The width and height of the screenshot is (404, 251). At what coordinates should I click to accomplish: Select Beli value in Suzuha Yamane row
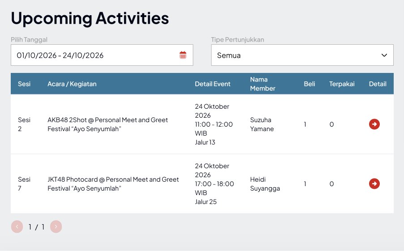click(305, 124)
